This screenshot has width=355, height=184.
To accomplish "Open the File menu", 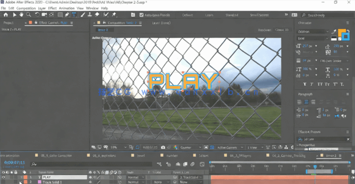I will [3, 8].
